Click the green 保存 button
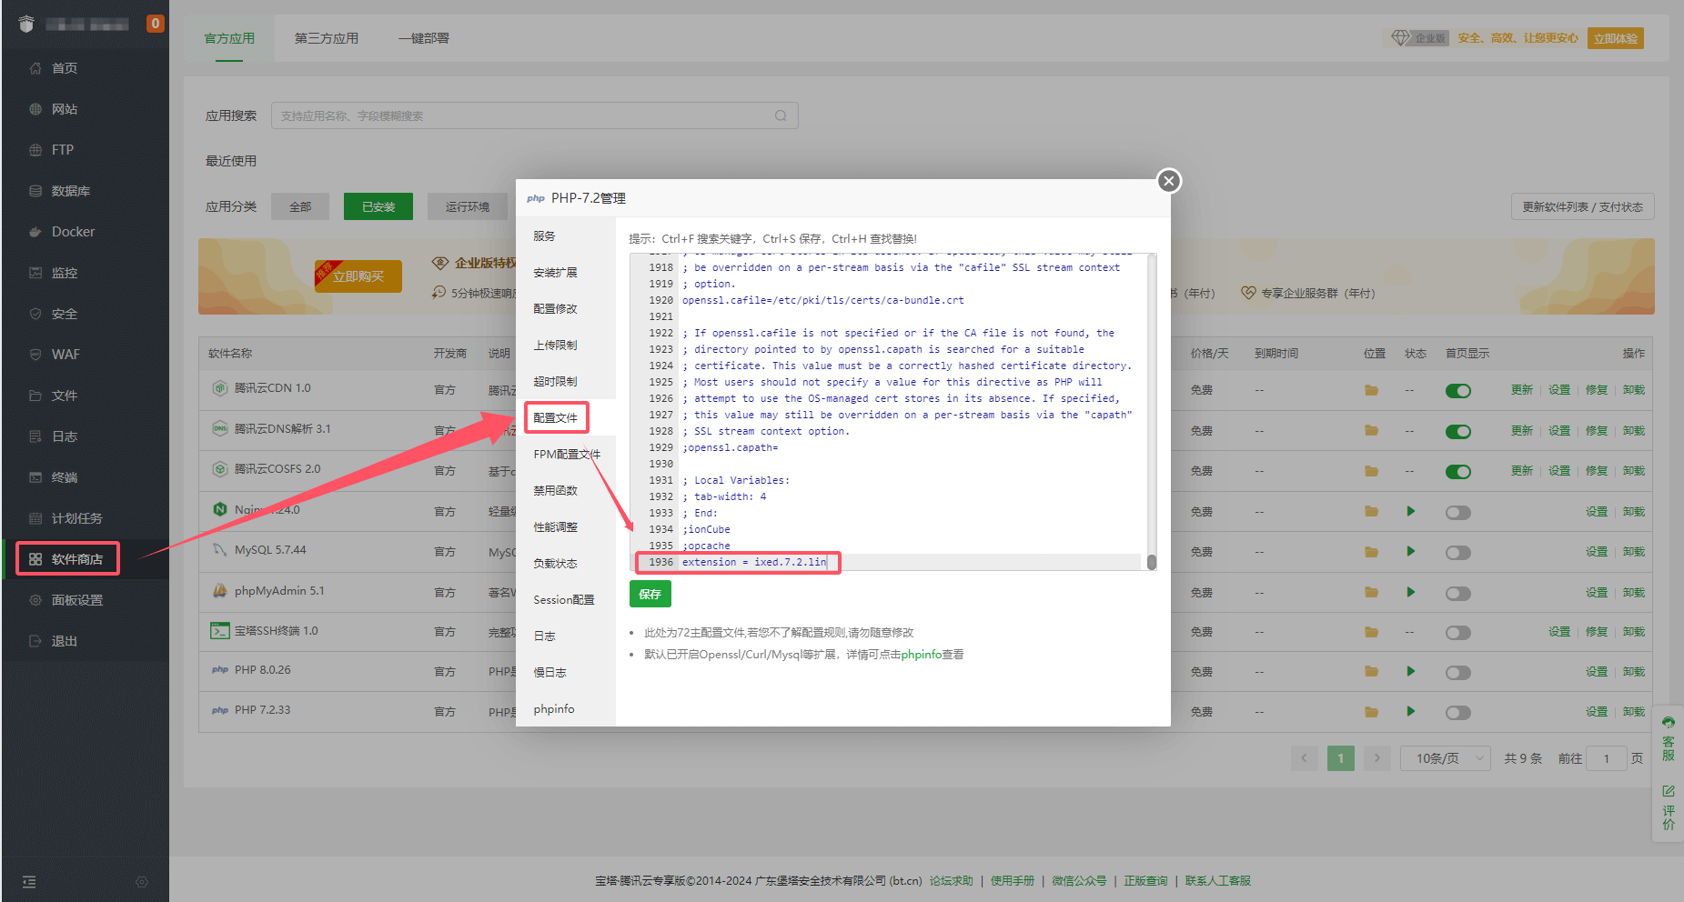This screenshot has height=902, width=1684. [x=650, y=594]
